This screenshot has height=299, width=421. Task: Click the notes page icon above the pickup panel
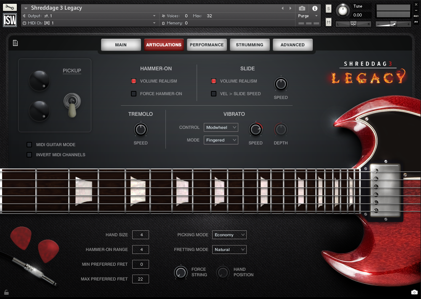pyautogui.click(x=16, y=43)
